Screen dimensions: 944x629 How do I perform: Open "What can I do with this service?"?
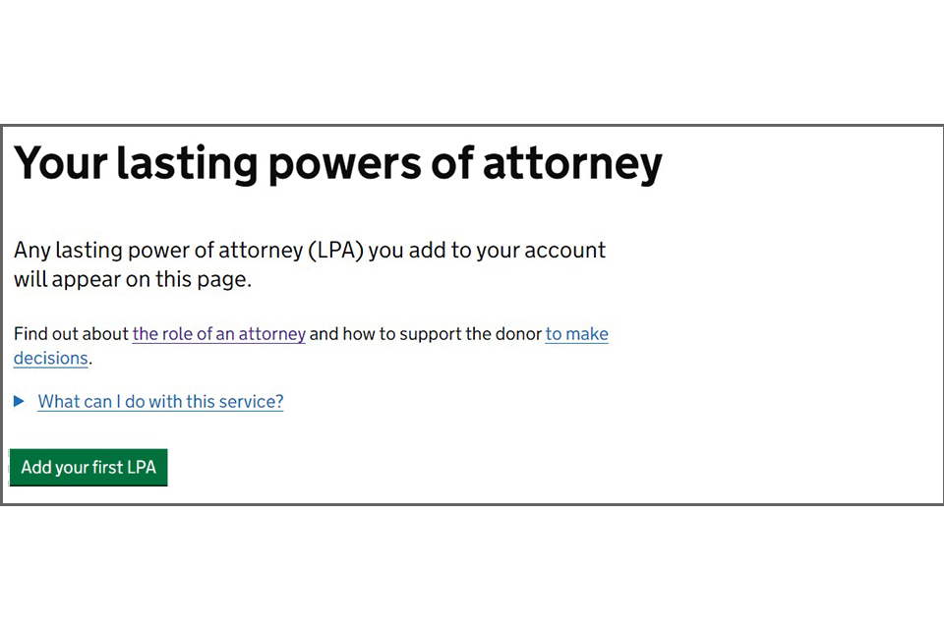tap(160, 402)
